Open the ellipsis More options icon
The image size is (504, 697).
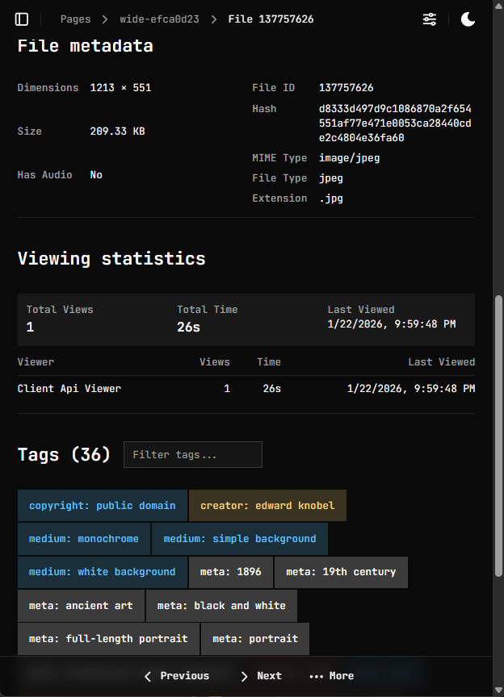[317, 676]
